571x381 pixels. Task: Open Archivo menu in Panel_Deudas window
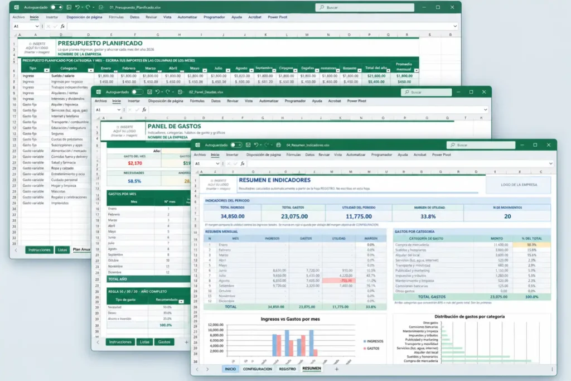[101, 101]
